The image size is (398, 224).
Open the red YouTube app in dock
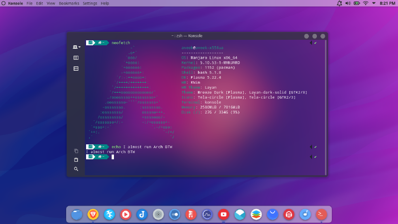click(x=223, y=215)
